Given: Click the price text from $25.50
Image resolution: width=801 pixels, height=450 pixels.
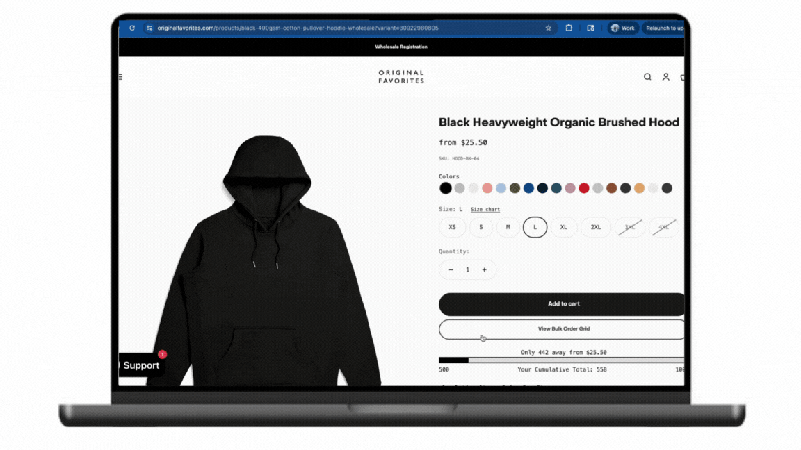Looking at the screenshot, I should click(463, 142).
